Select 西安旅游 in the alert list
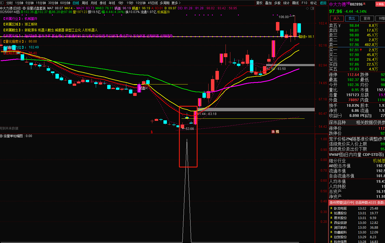Image resolution: width=385 pixels, height=243 pixels. pyautogui.click(x=340, y=223)
